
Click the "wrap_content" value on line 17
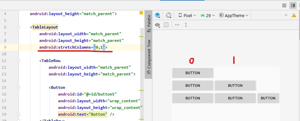click(124, 101)
